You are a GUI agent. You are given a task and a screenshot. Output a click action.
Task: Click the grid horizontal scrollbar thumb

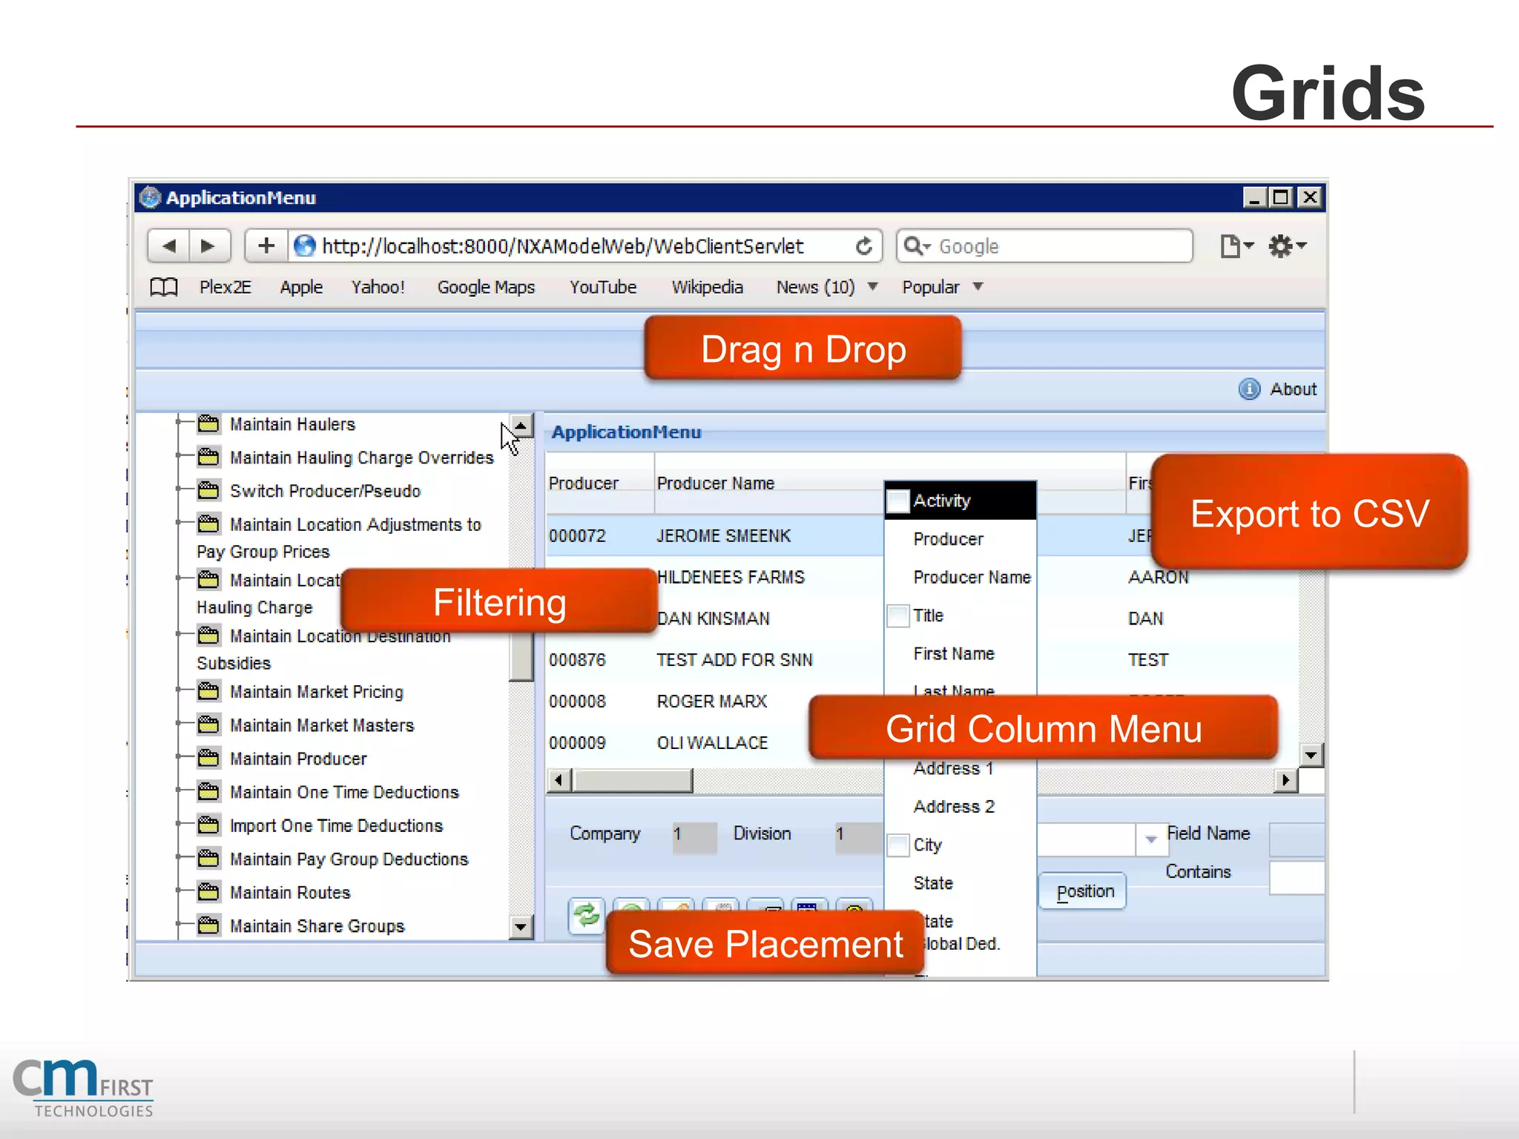[x=633, y=780]
